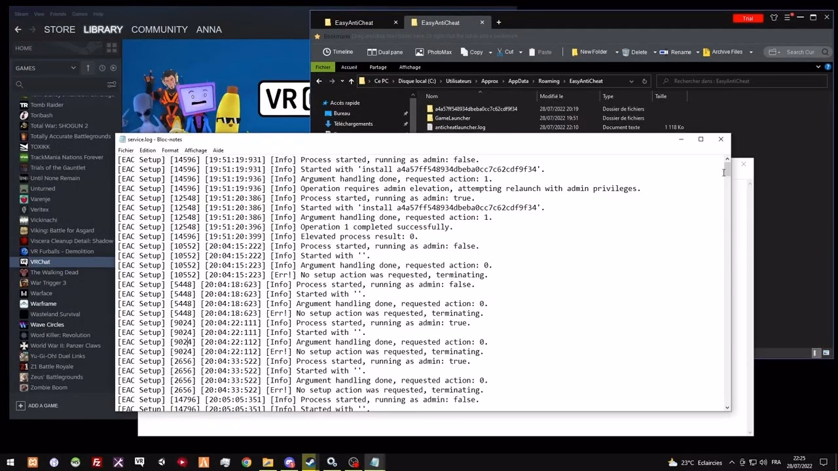Click the plus icon for Add a Game

(x=20, y=406)
